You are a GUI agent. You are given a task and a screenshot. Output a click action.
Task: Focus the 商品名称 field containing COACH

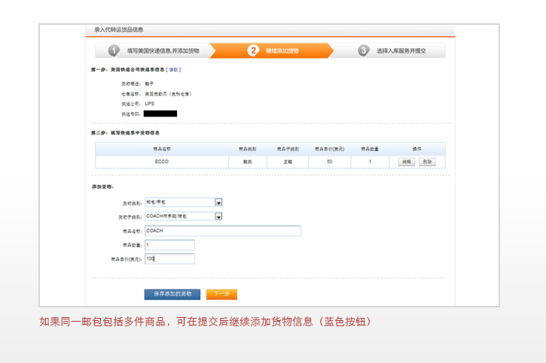tap(222, 231)
